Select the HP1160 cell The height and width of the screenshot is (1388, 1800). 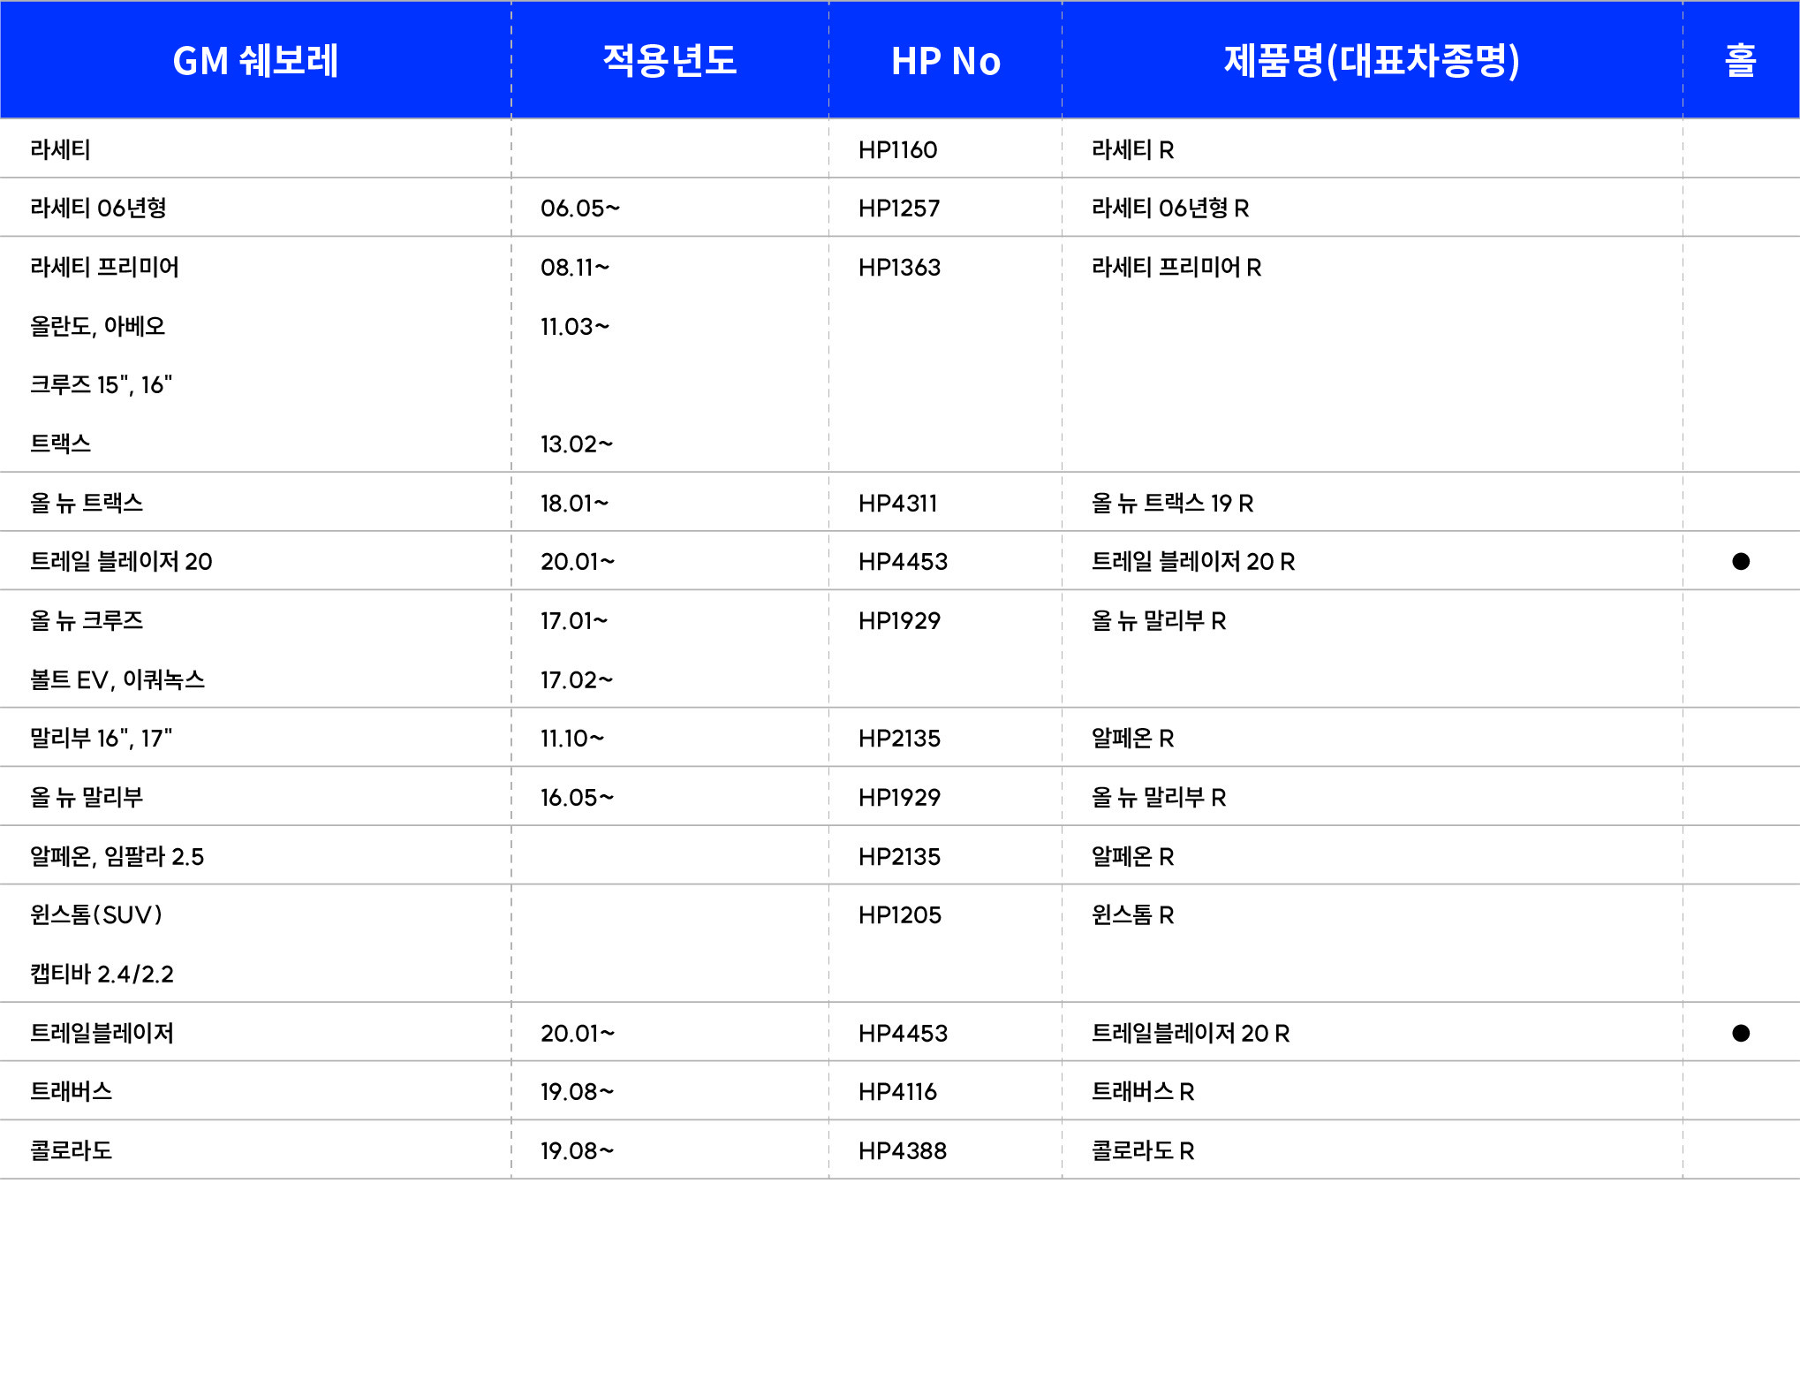pos(897,149)
